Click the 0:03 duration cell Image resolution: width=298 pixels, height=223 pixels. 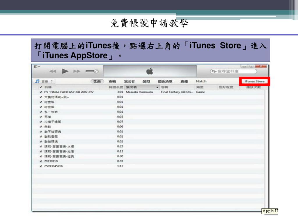click(120, 117)
